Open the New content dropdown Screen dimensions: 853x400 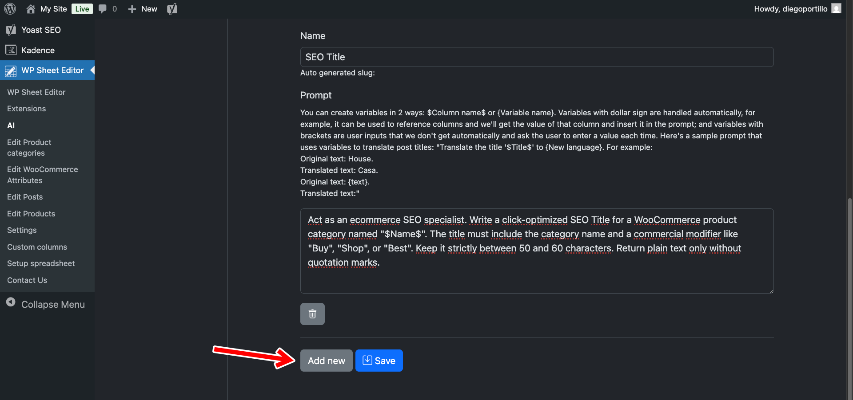[x=143, y=9]
